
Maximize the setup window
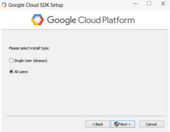point(149,3)
